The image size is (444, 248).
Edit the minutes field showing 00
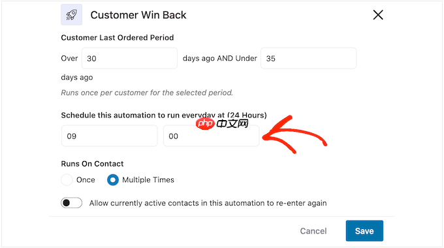[212, 136]
